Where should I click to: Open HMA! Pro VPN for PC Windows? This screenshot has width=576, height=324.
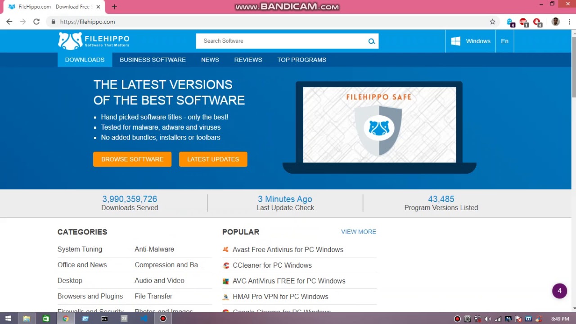pos(280,297)
